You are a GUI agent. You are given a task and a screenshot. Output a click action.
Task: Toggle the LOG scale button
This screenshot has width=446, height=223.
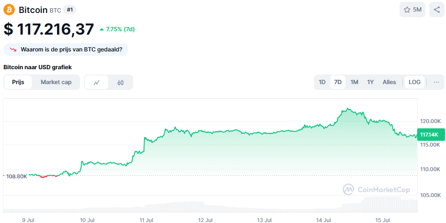(414, 82)
